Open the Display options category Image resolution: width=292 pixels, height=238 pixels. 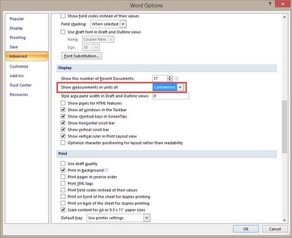pos(16,28)
